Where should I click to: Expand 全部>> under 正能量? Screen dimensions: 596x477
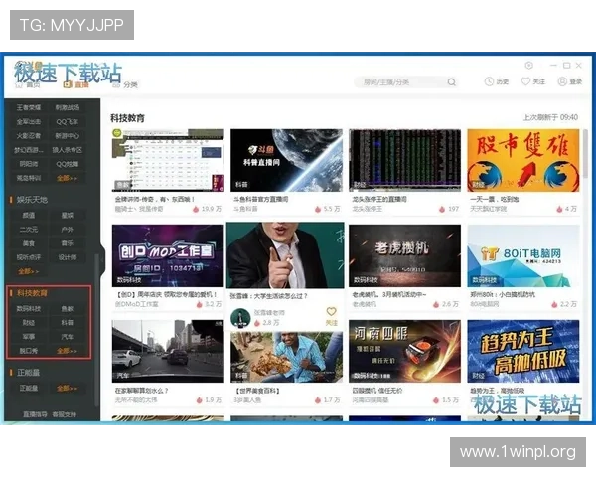[x=67, y=388]
